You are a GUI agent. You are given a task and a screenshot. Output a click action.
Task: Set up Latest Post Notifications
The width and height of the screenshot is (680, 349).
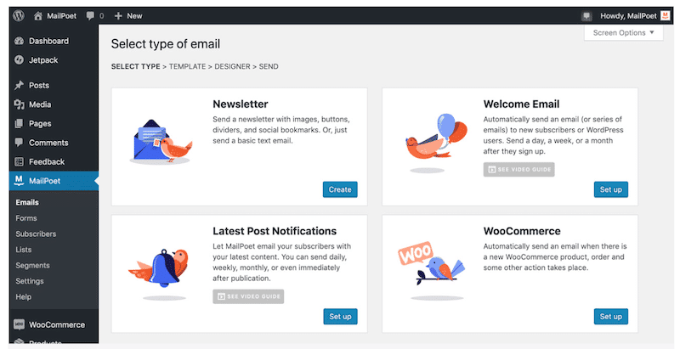pyautogui.click(x=340, y=316)
